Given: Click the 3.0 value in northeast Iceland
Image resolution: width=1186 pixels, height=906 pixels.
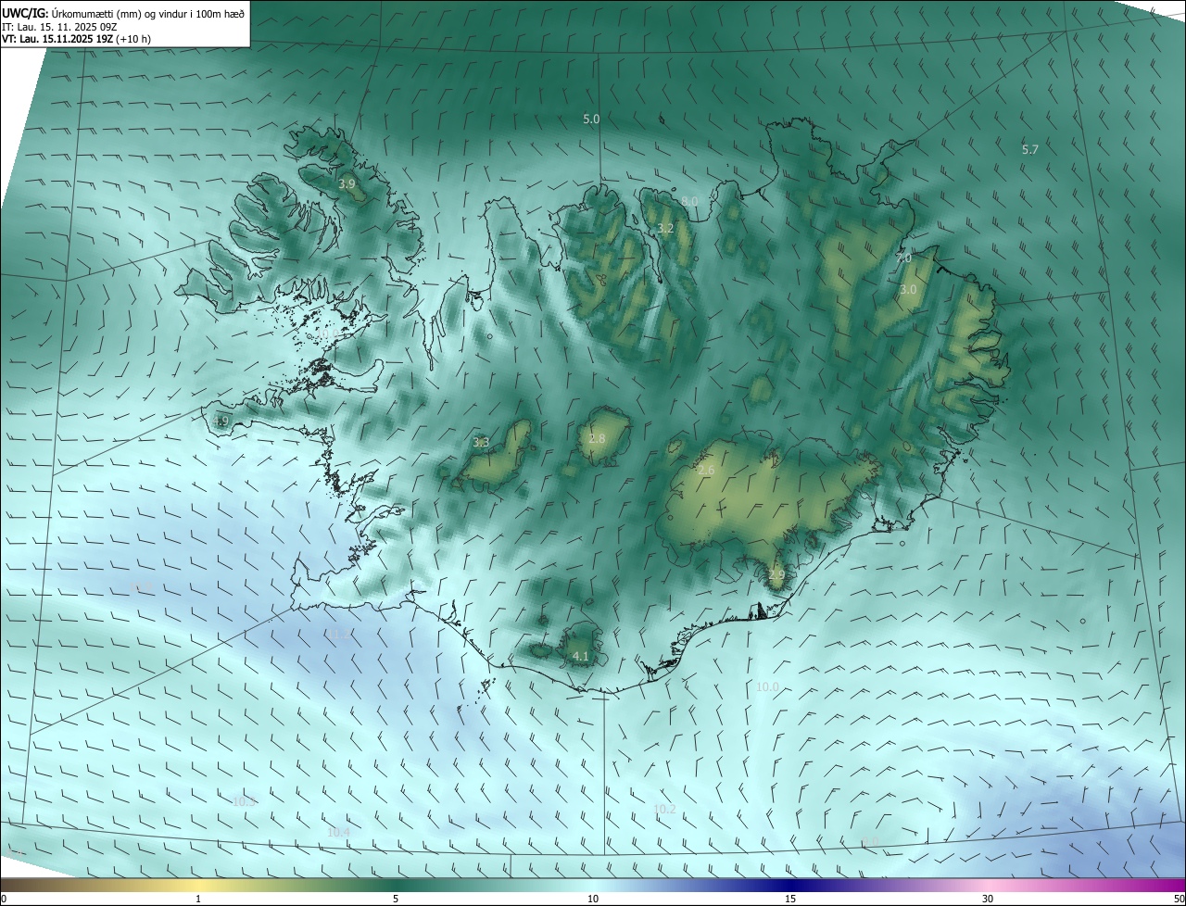Looking at the screenshot, I should click(908, 290).
